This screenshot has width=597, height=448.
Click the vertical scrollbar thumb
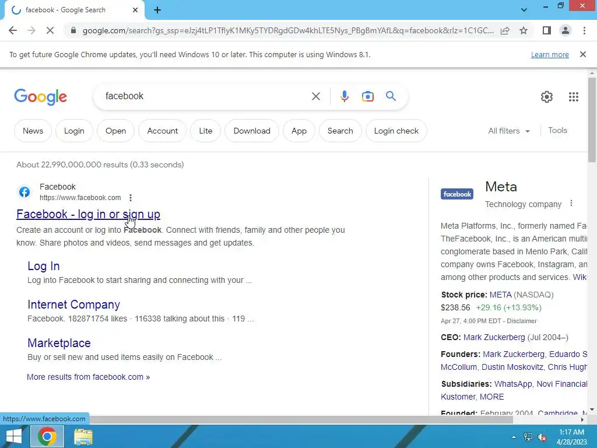tap(592, 120)
